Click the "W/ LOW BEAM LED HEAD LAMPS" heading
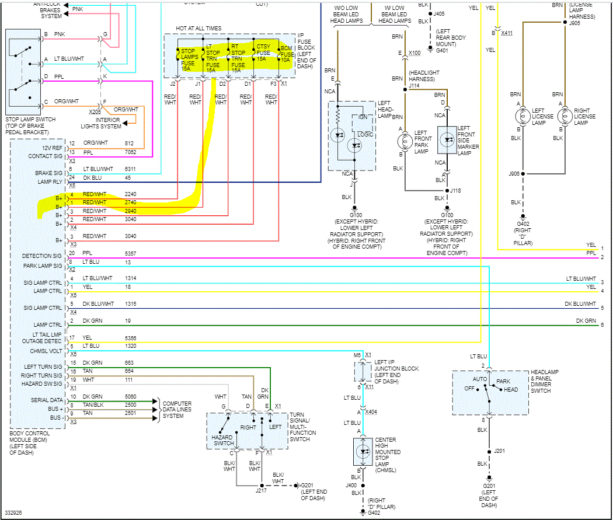 point(395,15)
